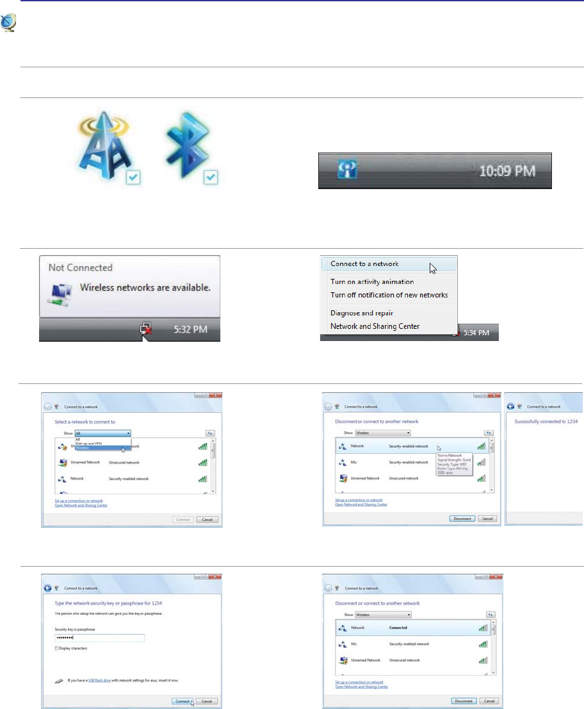Choose Turn on activity animation

tap(372, 281)
